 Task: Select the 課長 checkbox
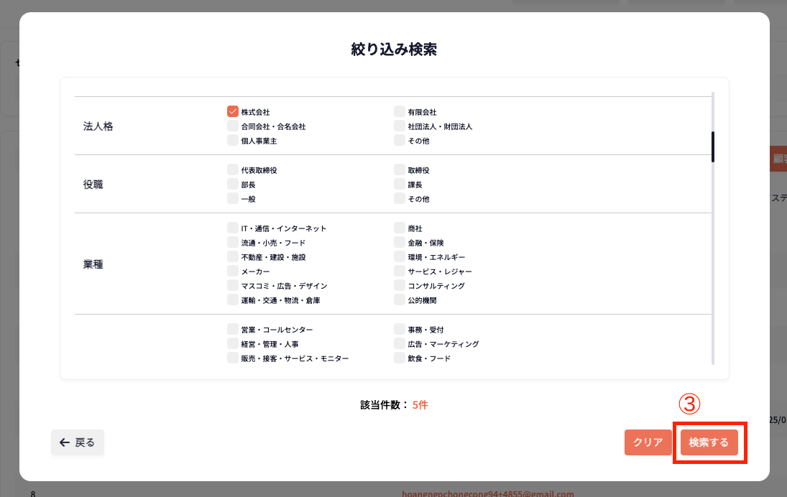pos(400,185)
